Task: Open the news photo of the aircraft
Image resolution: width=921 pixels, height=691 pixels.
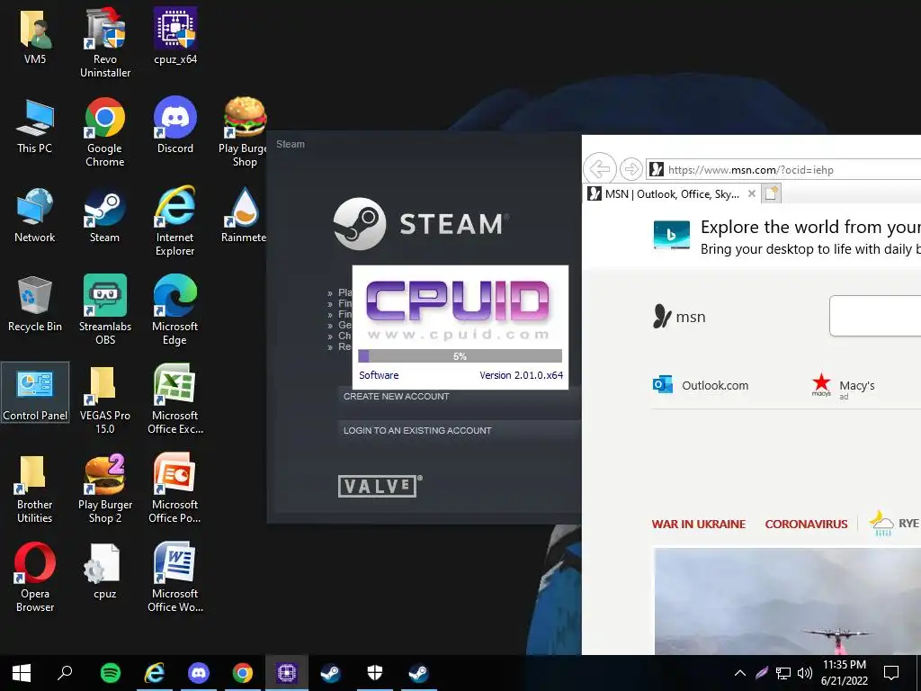Action: coord(787,602)
